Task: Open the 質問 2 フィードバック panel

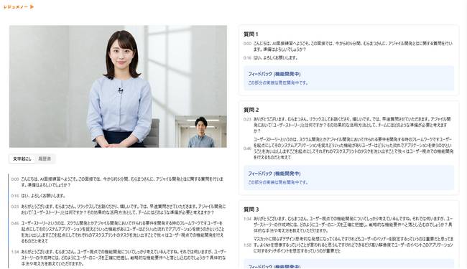Action: (348, 177)
